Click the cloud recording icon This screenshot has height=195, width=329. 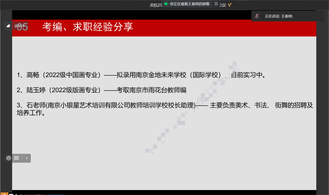pyautogui.click(x=9, y=26)
